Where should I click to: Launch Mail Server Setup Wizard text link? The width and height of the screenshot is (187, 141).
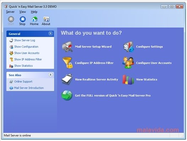coord(93,47)
